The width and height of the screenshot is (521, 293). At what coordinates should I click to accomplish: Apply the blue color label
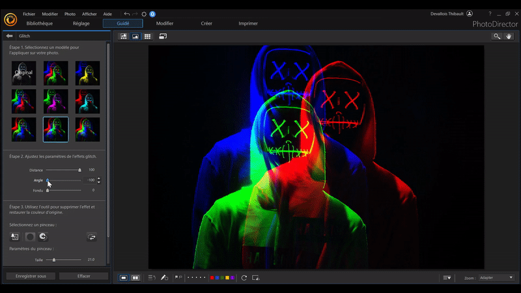click(217, 278)
